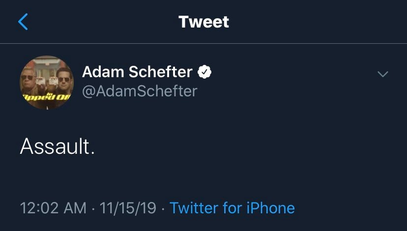This screenshot has width=407, height=231.
Task: Select the @AdamSchefter handle
Action: point(140,91)
